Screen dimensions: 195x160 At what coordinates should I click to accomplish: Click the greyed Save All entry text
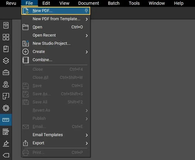(40, 102)
